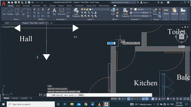Viewport: 191px width, 107px height.
Task: Click the Match Properties tool
Action: point(125,12)
